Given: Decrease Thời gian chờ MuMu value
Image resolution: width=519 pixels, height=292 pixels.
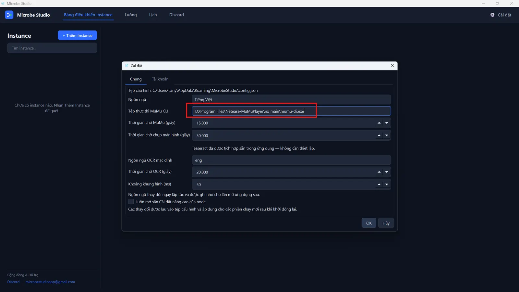Looking at the screenshot, I should (387, 123).
